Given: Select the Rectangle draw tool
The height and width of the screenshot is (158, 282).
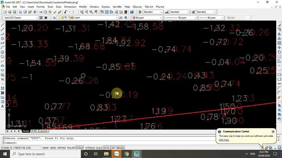Looking at the screenshot, I should (2, 43).
